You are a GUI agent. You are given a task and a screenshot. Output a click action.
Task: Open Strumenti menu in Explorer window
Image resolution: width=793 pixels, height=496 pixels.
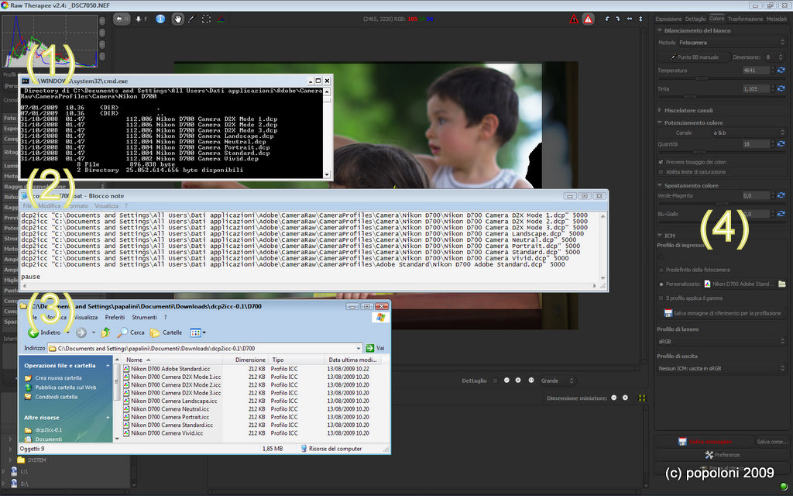144,317
